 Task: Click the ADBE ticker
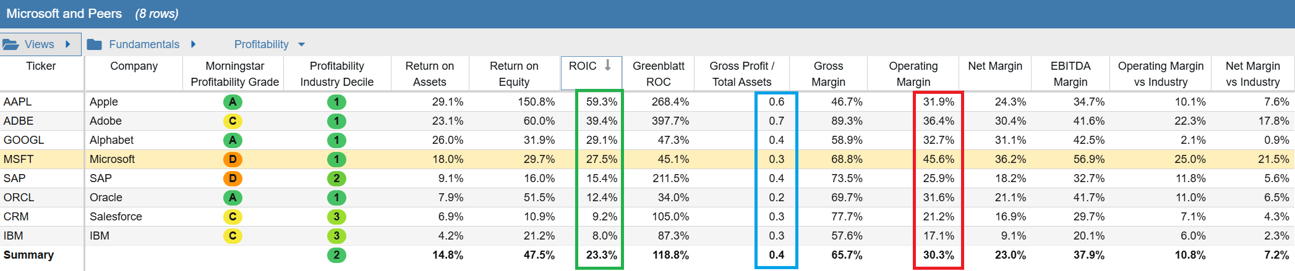19,121
